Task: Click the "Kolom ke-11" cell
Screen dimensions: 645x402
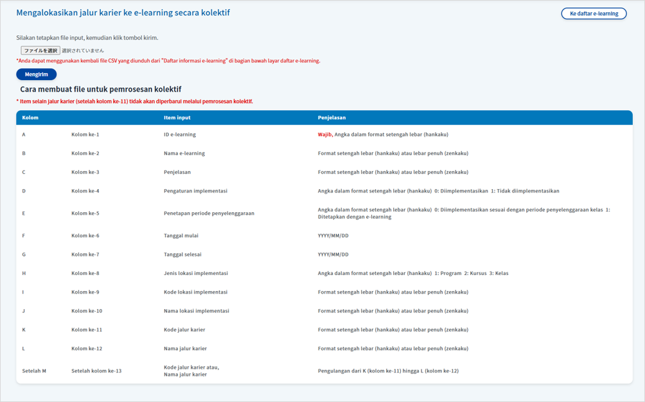Action: pos(87,330)
